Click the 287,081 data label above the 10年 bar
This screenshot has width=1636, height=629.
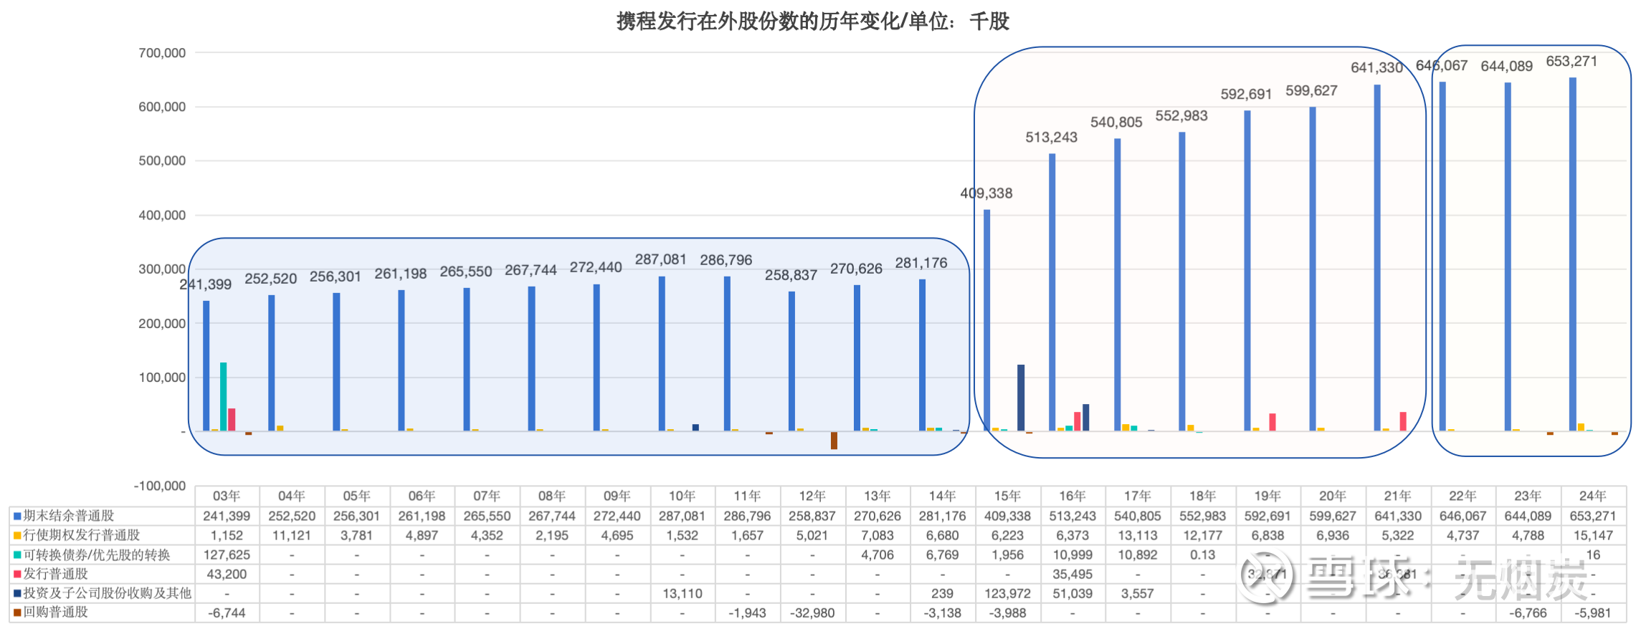[661, 259]
